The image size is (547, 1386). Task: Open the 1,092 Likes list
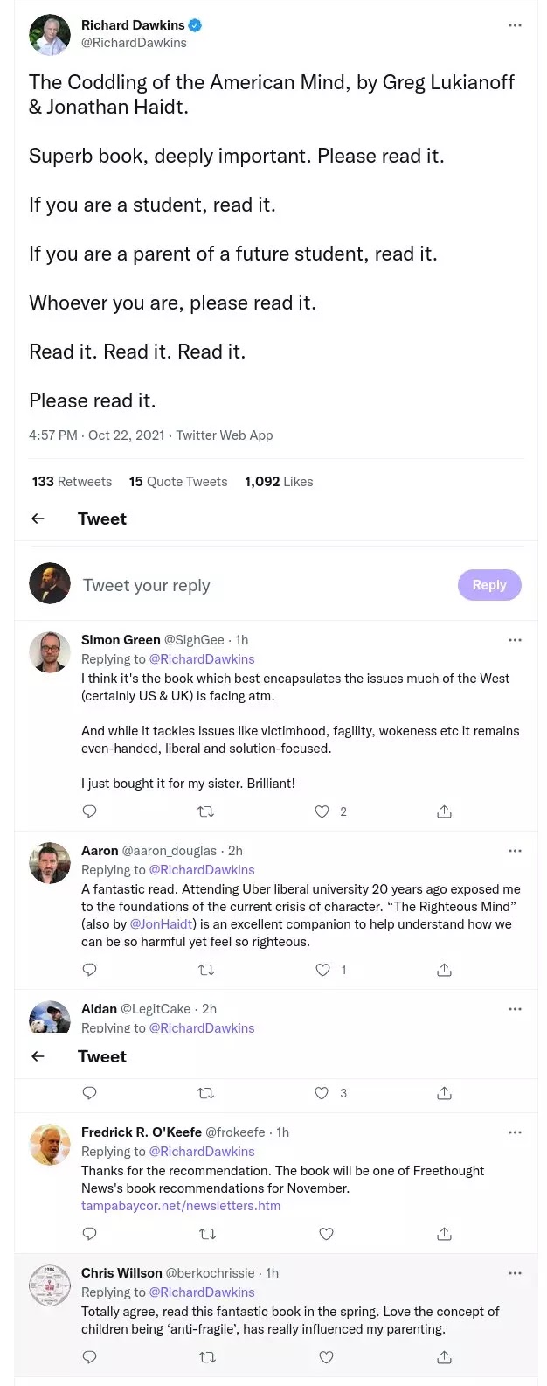(x=279, y=482)
